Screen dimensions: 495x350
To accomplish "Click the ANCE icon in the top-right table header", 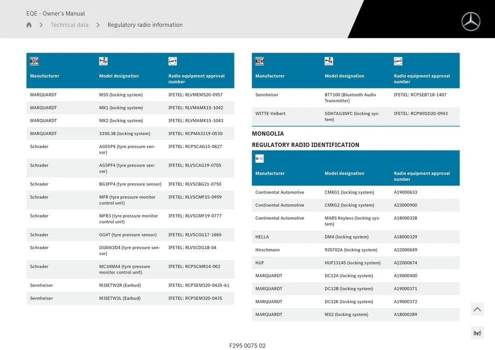I will tap(398, 61).
